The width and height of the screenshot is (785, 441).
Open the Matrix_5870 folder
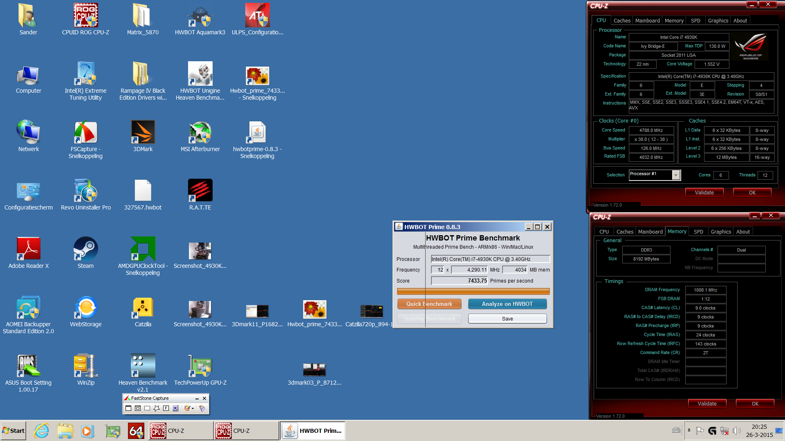pos(143,19)
